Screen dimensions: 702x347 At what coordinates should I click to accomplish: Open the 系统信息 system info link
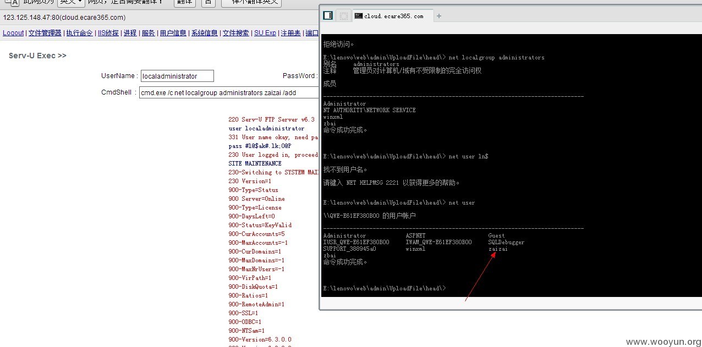205,33
